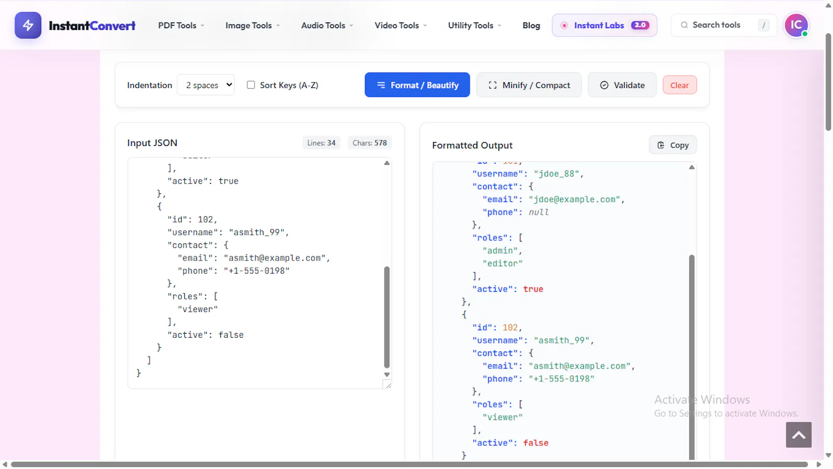Click the slash shortcut key badge
The image size is (833, 469).
point(763,25)
